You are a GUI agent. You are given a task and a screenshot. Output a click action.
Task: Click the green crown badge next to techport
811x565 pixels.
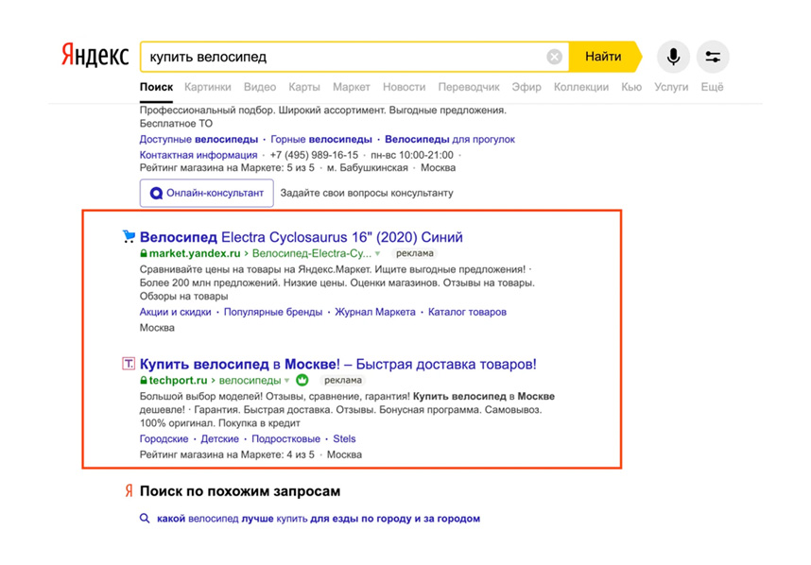pos(302,380)
